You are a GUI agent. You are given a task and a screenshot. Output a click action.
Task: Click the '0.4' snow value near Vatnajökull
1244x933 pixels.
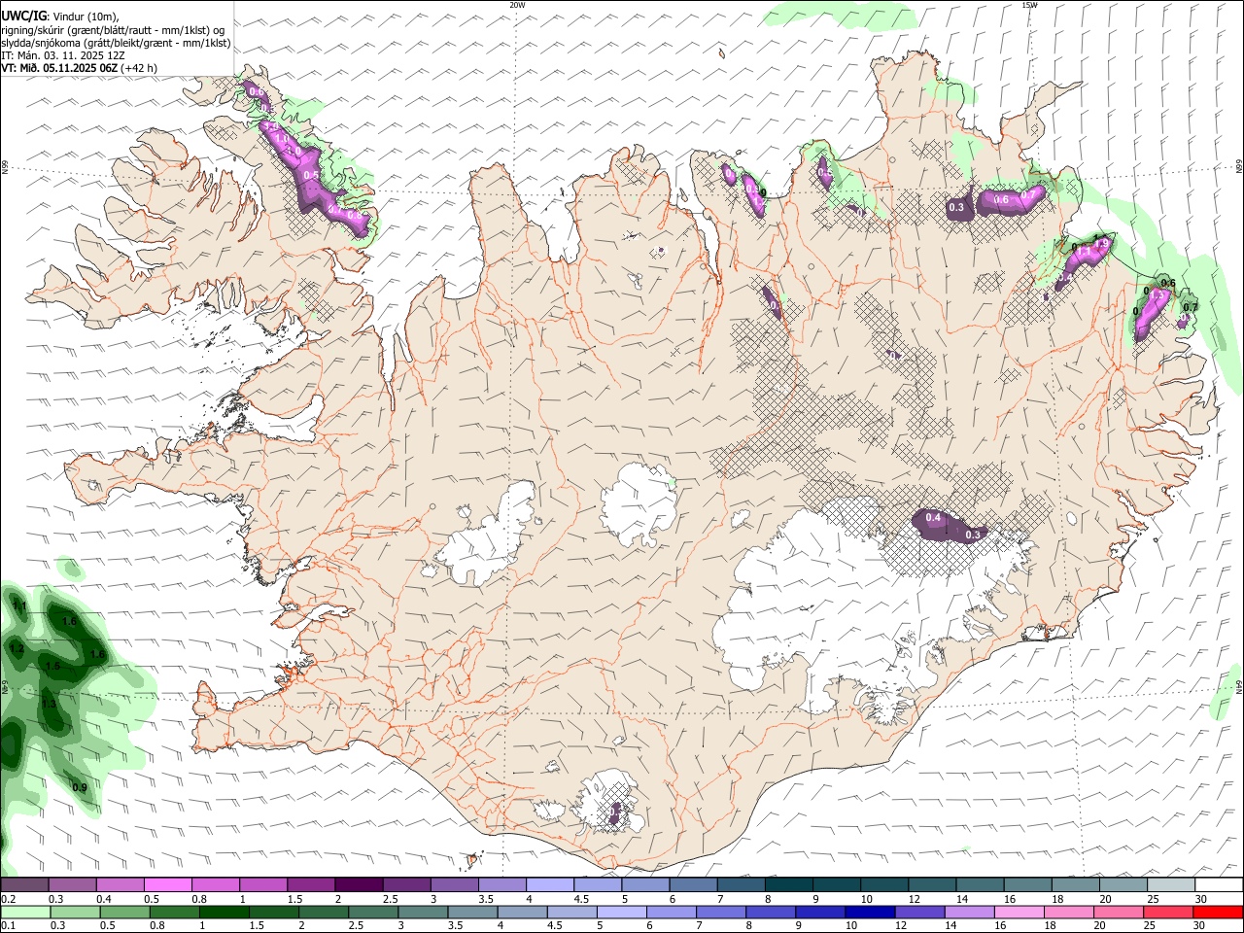[933, 518]
